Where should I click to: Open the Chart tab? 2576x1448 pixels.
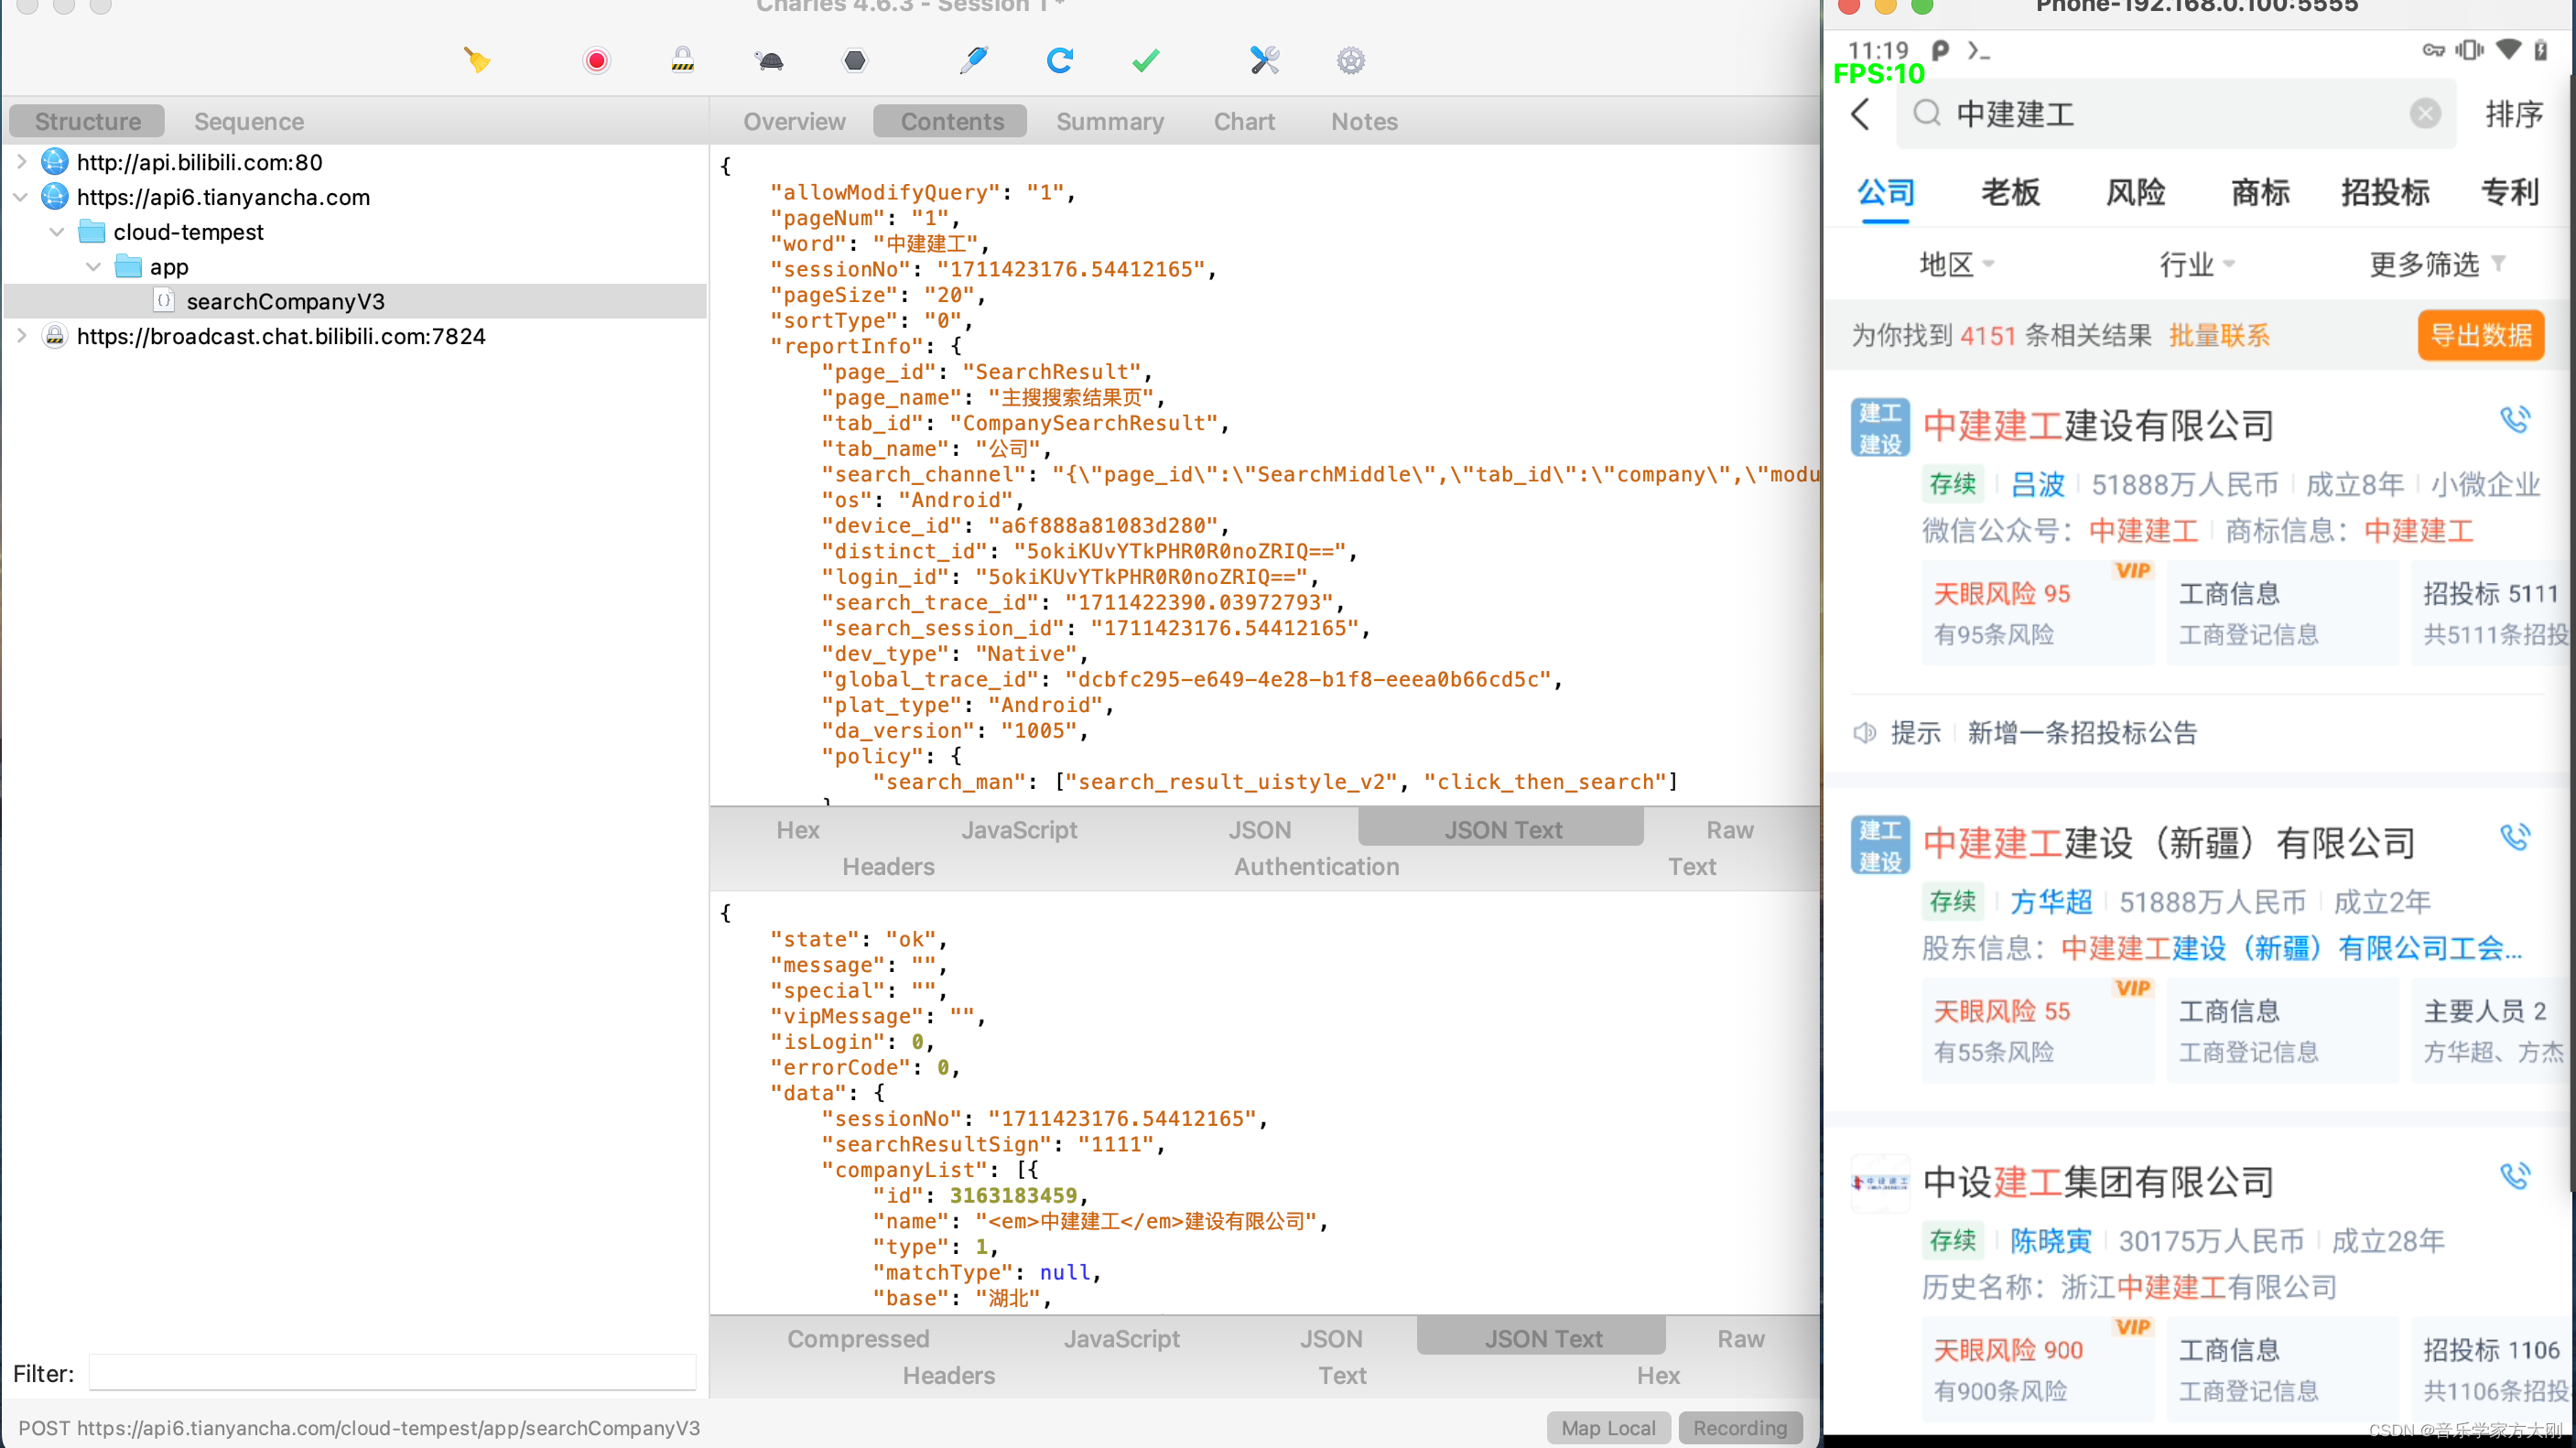(x=1244, y=121)
